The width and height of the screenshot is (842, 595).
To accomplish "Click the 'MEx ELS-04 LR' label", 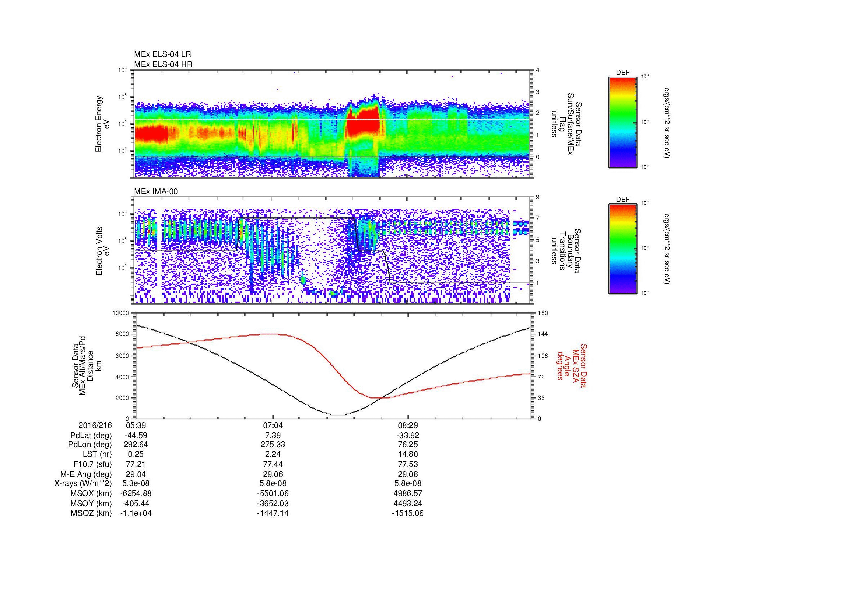I will 162,54.
